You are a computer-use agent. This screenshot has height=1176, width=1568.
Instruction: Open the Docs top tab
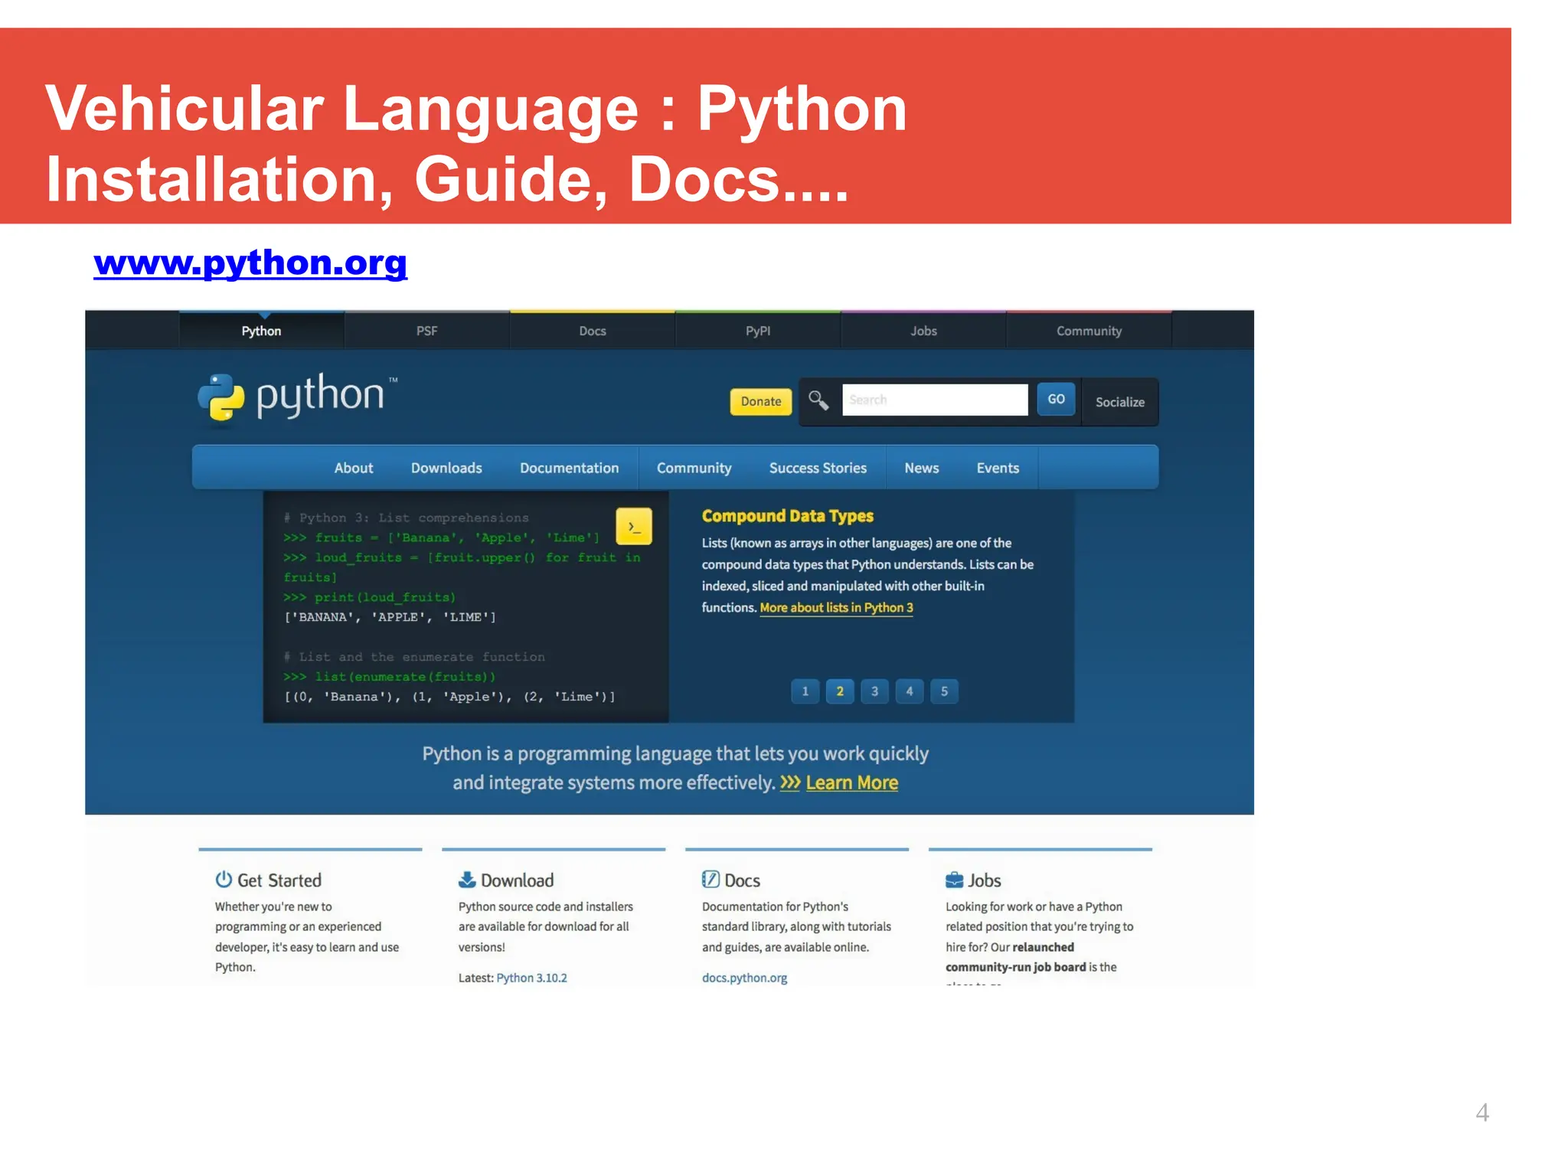point(593,331)
